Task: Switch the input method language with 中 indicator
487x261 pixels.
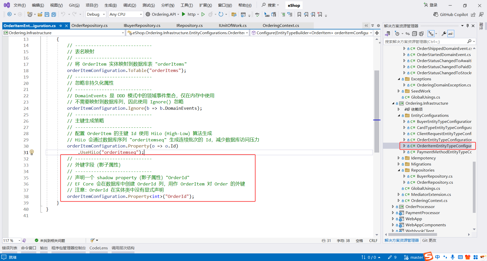Action: (437, 257)
